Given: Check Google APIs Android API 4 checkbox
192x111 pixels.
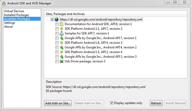Looking at the screenshot, I should 57,47.
